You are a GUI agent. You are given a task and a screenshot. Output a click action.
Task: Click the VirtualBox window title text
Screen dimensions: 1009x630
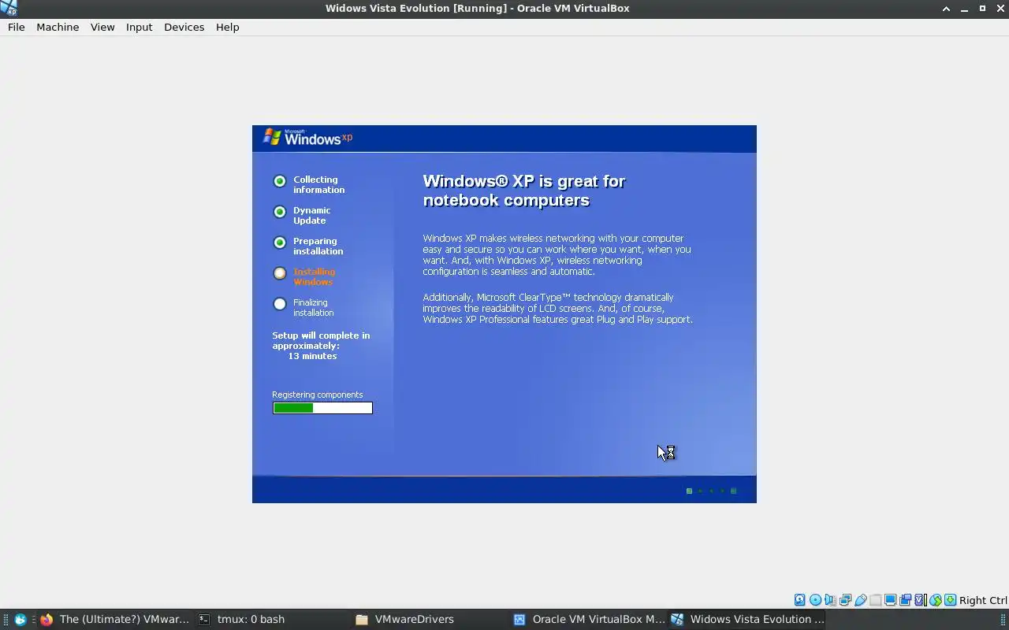point(478,8)
